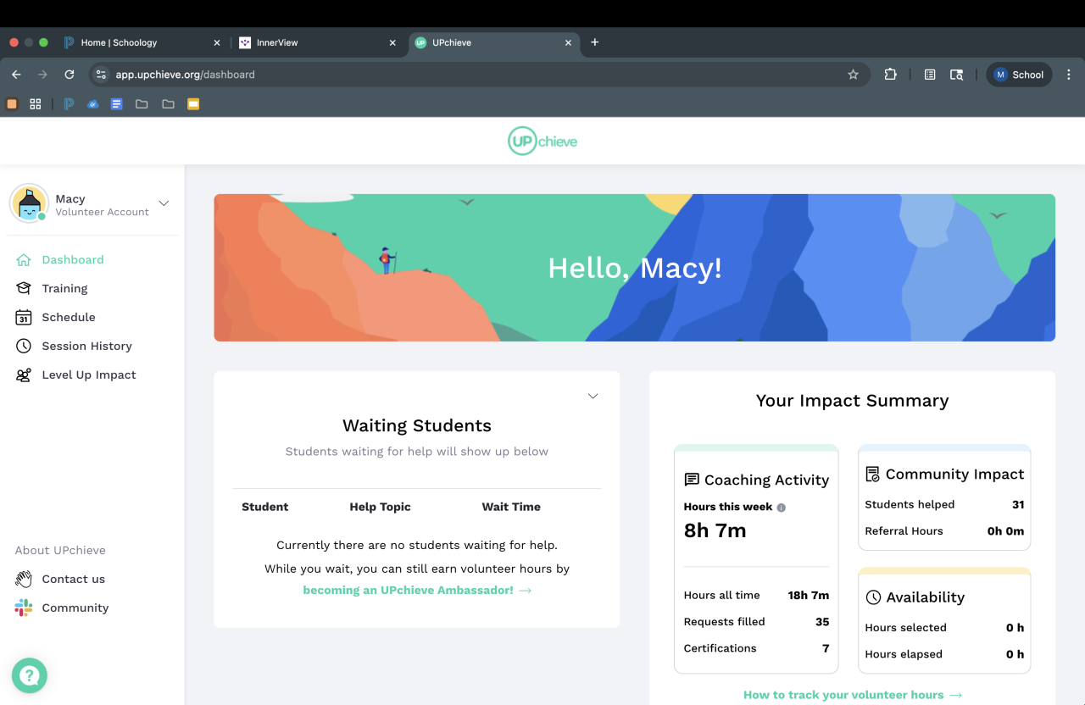The image size is (1085, 705).
Task: Open Training from the sidebar
Action: pos(64,289)
